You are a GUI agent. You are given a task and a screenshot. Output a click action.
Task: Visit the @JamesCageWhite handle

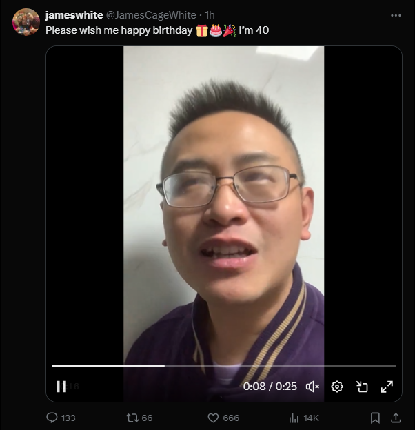(151, 15)
